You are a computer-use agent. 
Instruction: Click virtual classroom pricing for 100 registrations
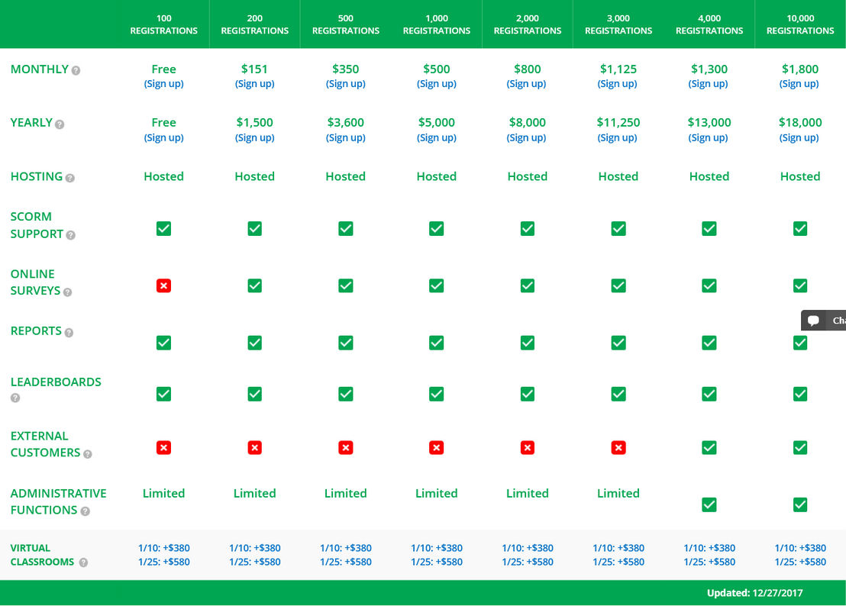point(163,555)
